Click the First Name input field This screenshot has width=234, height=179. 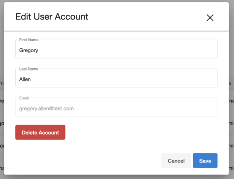(116, 50)
